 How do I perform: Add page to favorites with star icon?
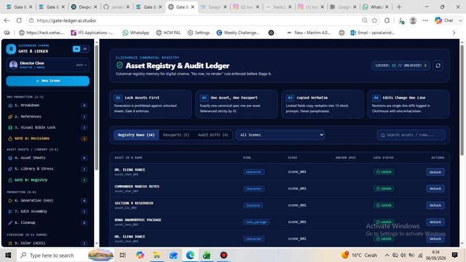375,20
